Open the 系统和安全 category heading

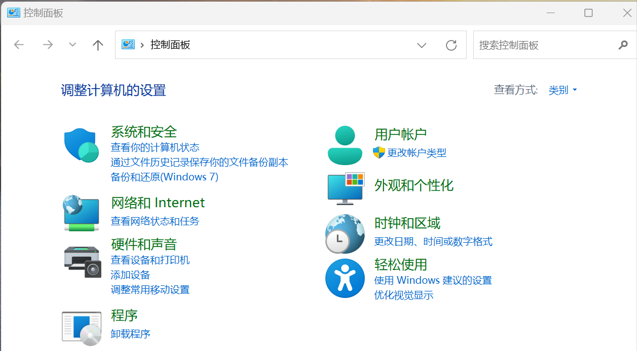point(144,132)
